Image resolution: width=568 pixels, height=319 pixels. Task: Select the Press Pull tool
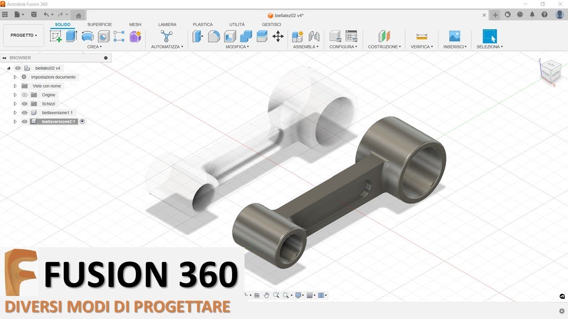(x=198, y=36)
